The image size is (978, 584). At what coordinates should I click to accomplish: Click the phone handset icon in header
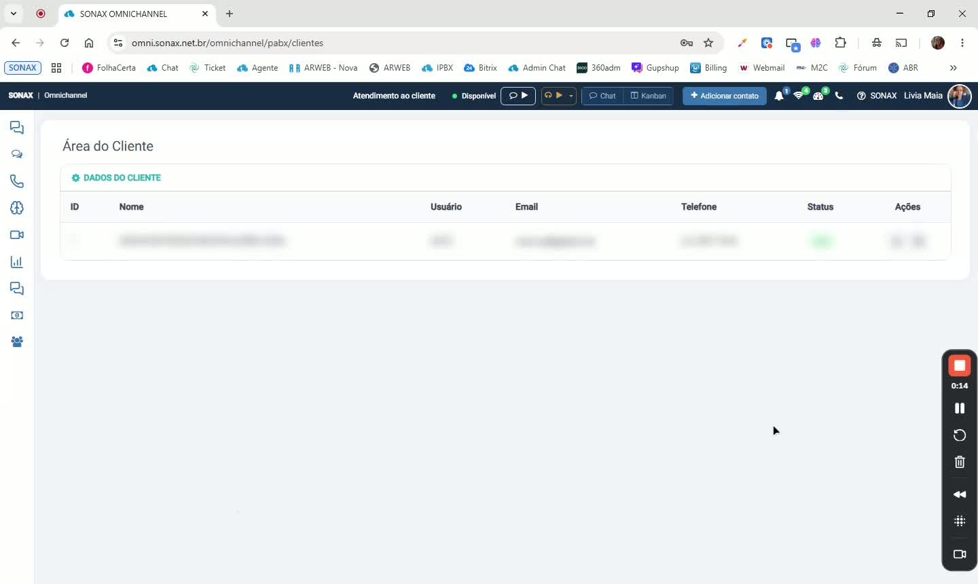tap(839, 96)
